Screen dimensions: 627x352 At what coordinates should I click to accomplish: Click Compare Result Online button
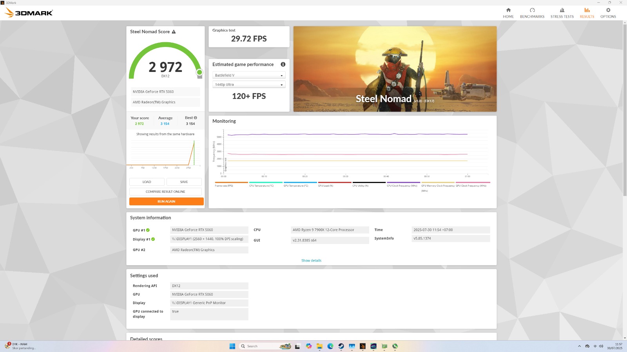click(x=165, y=192)
